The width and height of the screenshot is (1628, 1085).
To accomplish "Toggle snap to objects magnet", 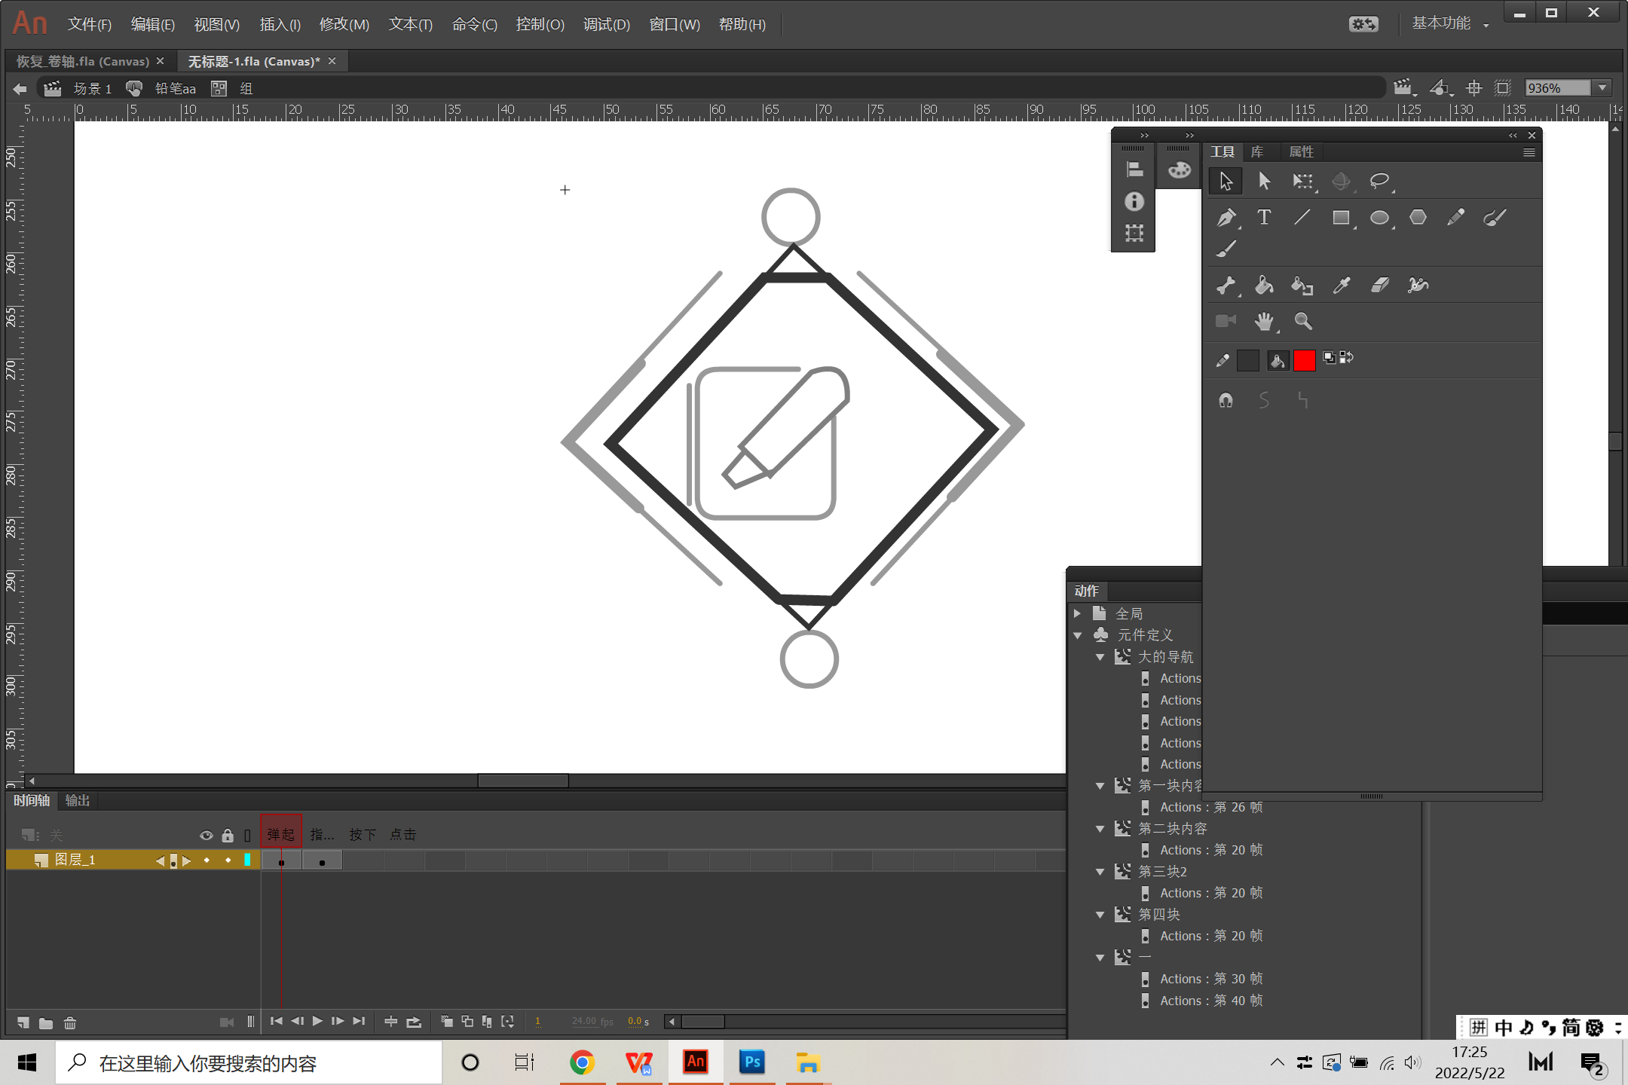I will [x=1226, y=401].
